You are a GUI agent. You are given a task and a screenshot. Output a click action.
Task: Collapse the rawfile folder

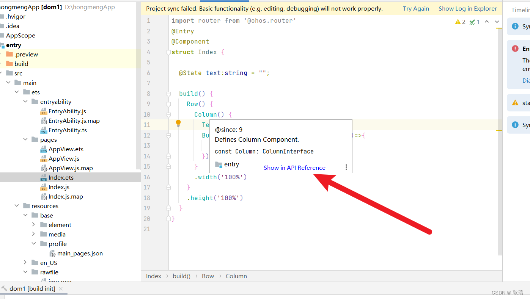coord(25,272)
